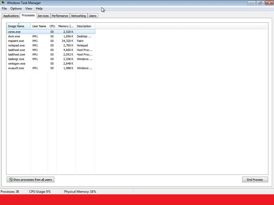Select the csrss.exe process row

coord(51,32)
